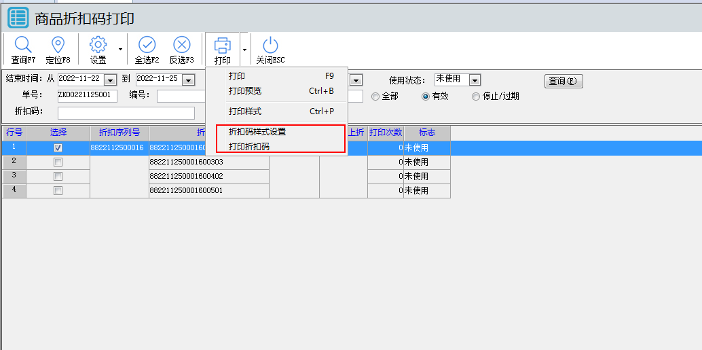Image resolution: width=702 pixels, height=350 pixels.
Task: Click the Print printer icon
Action: [222, 46]
